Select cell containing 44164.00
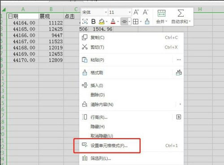Image resolution: width=224 pixels, height=165 pixels. coord(23,23)
